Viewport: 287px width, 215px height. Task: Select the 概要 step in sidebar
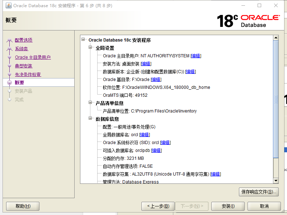click(x=19, y=83)
